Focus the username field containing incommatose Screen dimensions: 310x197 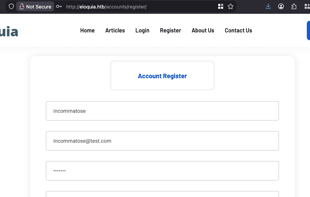pyautogui.click(x=162, y=111)
